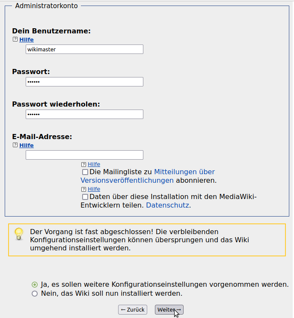Choose 'Nein, das Wiki soll nun installiert werden'
This screenshot has height=318, width=294.
pos(35,294)
